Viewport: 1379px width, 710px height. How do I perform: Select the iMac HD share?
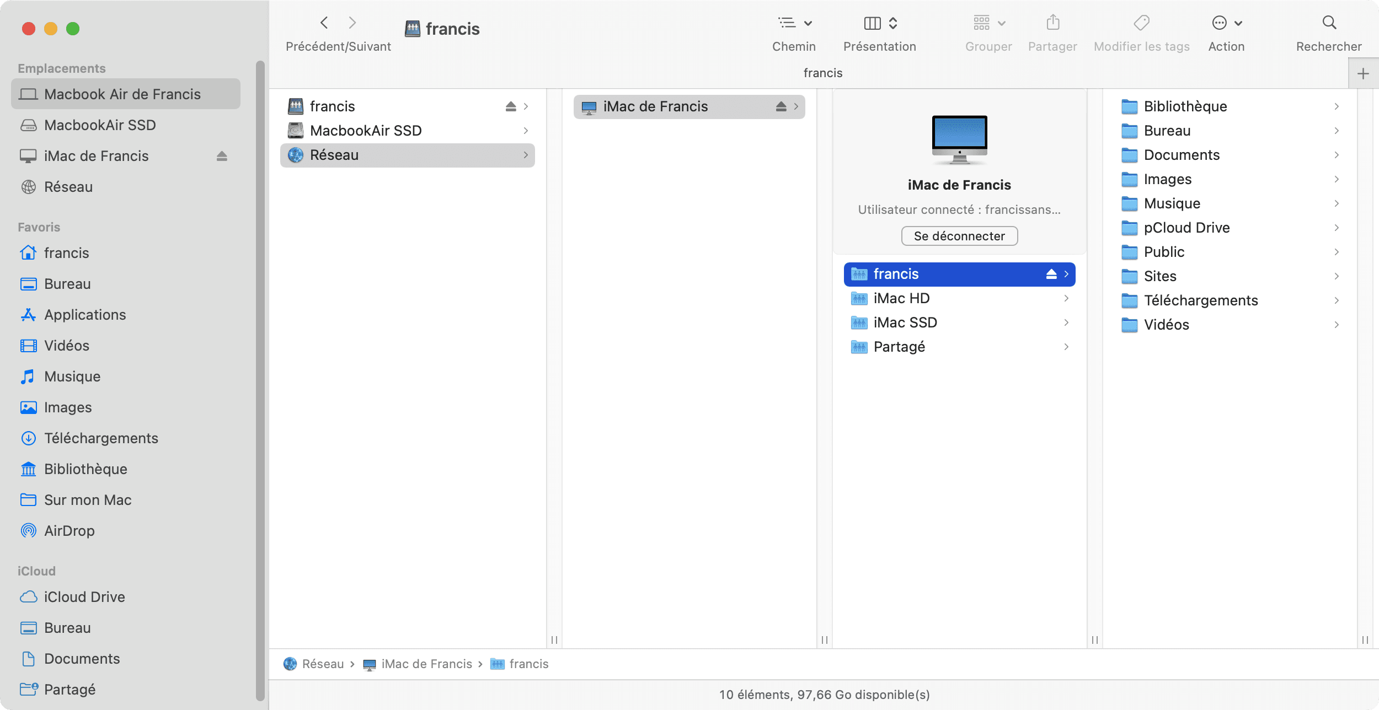959,298
